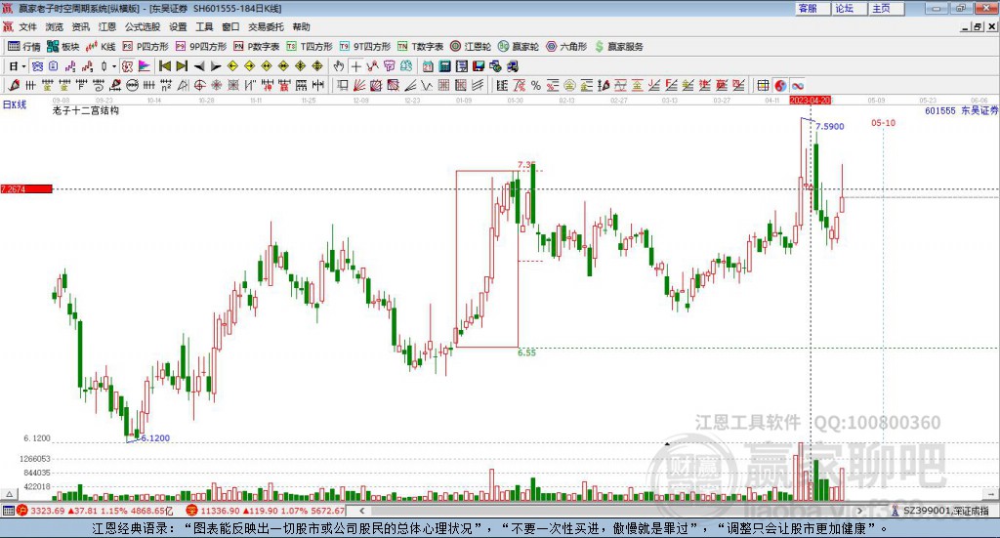
Task: Click the bottom-left status bar grid icon
Action: point(8,511)
